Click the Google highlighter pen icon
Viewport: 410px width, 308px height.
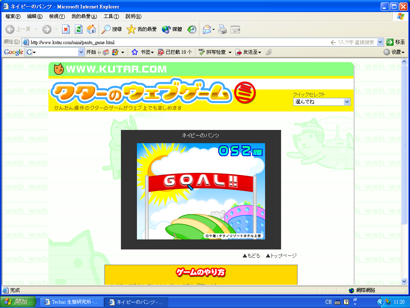point(269,52)
